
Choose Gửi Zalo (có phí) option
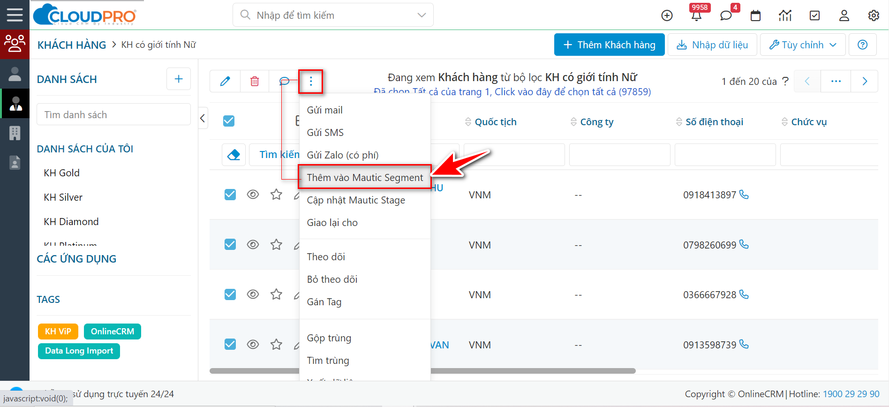365,155
